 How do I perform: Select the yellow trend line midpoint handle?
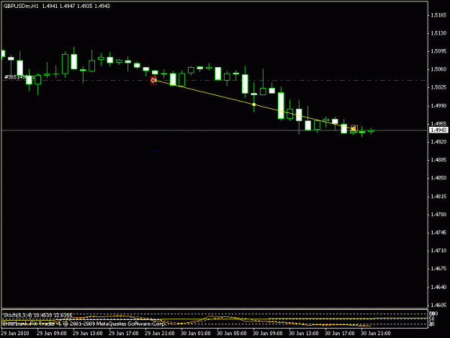[x=254, y=104]
